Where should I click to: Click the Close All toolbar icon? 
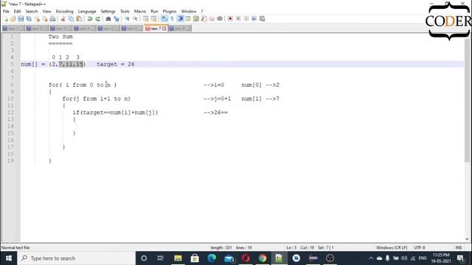point(45,19)
